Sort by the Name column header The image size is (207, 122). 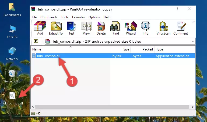(x=71, y=49)
